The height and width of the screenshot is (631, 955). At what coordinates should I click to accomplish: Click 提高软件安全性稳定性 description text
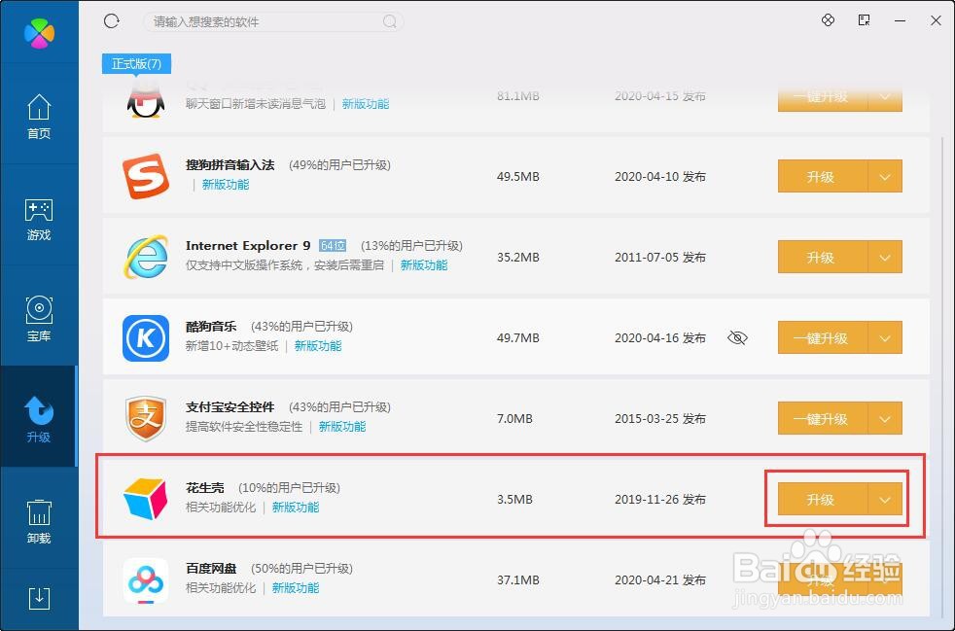point(244,427)
